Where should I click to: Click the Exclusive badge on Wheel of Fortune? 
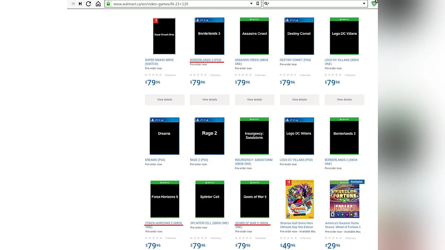click(x=356, y=182)
